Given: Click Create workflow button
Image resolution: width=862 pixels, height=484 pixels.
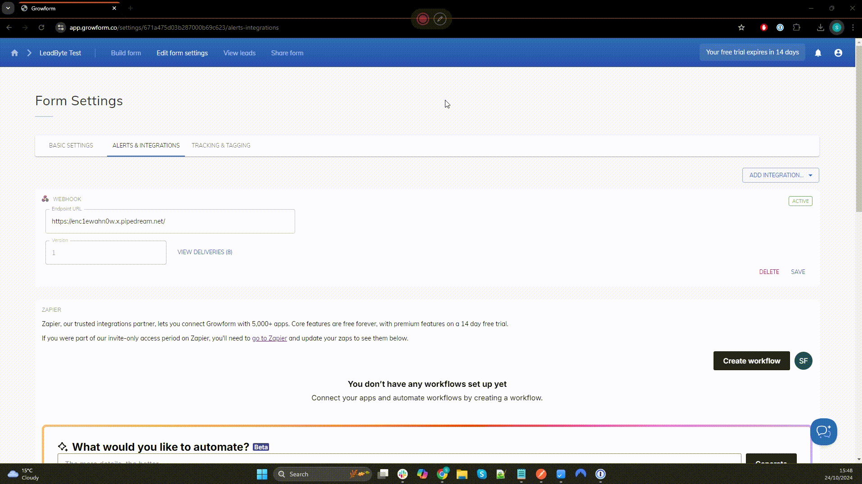Looking at the screenshot, I should 751,361.
